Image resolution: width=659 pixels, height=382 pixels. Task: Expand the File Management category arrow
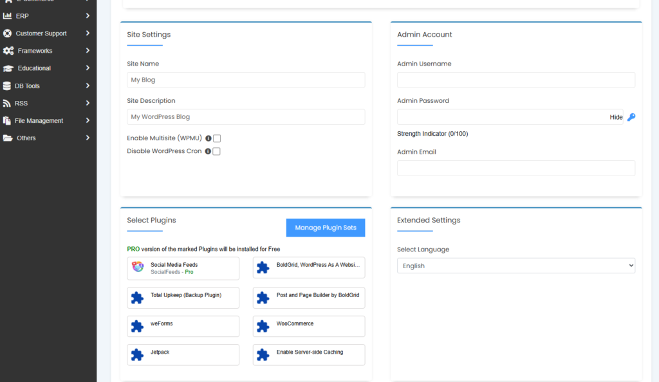tap(88, 120)
